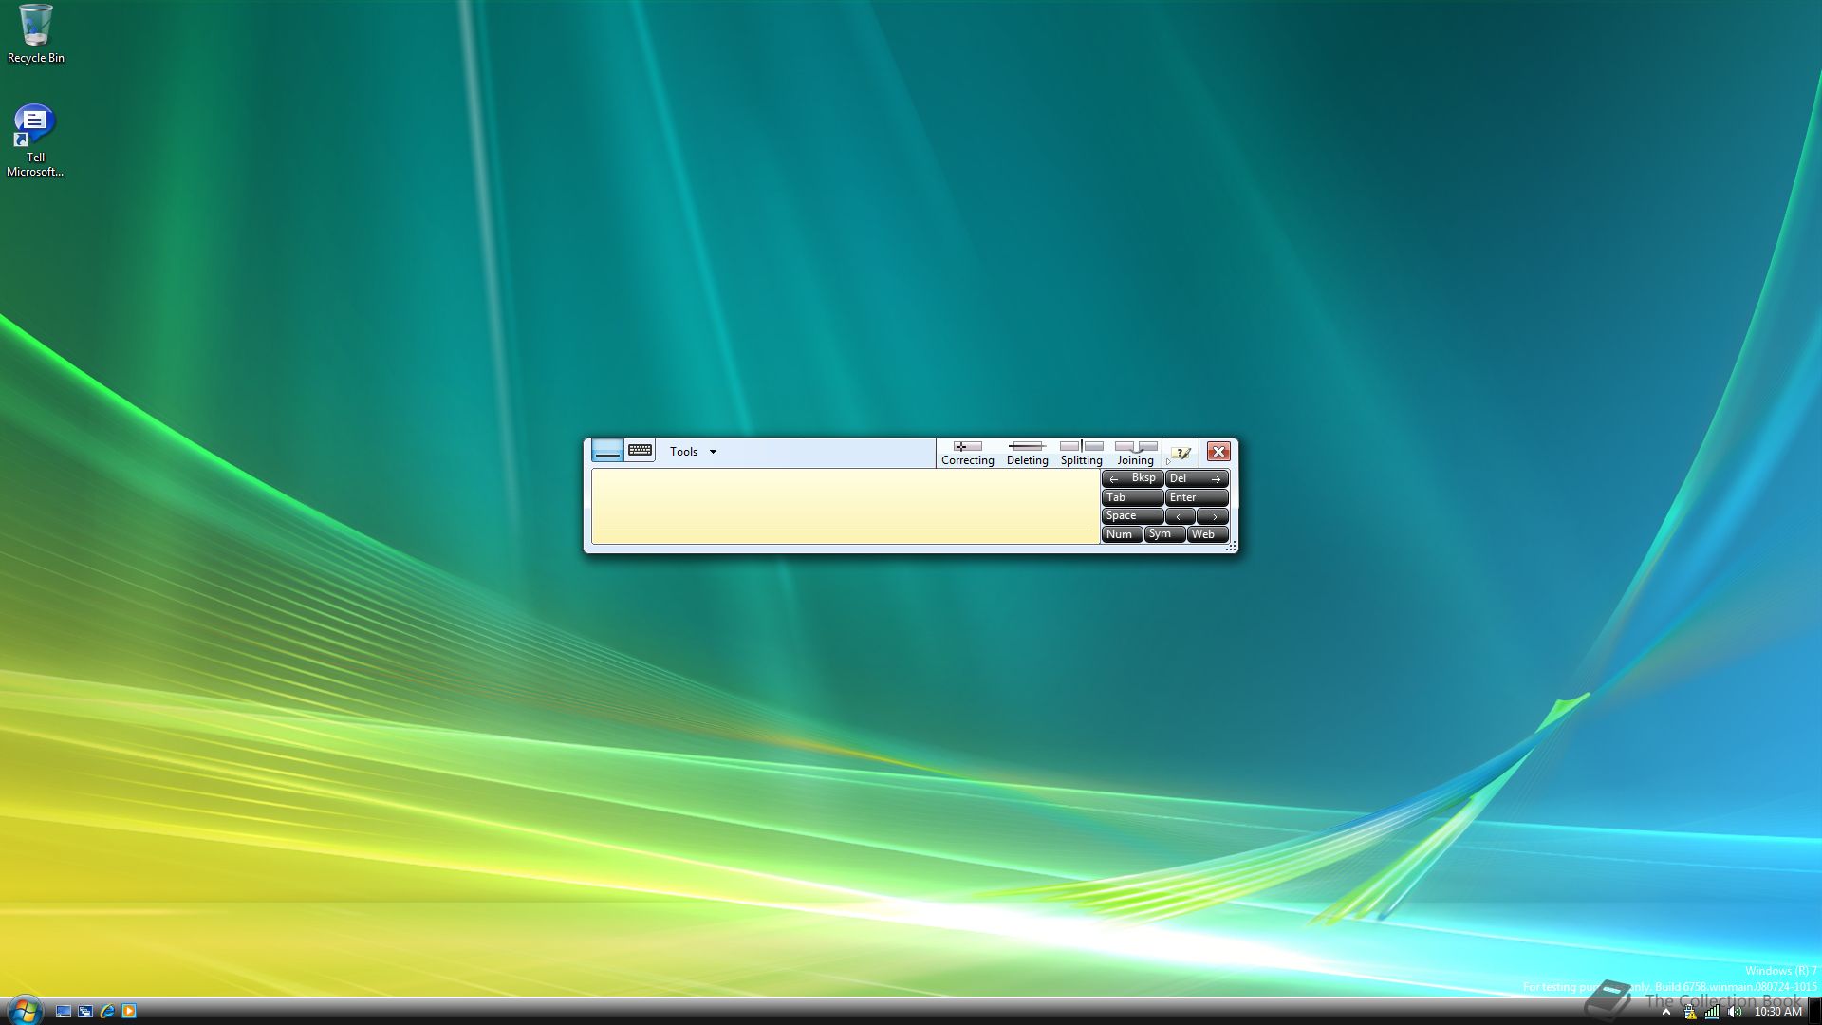This screenshot has width=1822, height=1025.
Task: Select the Recycle Bin desktop icon
Action: tap(36, 34)
